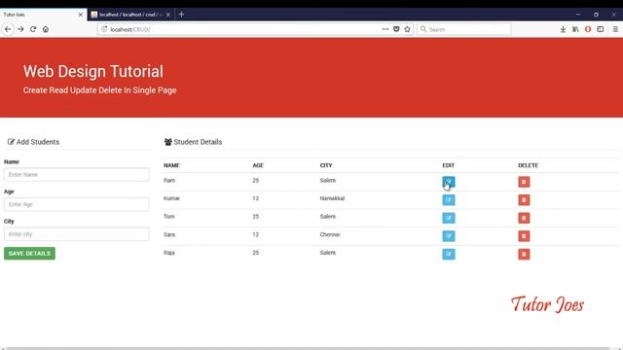
Task: Click the name cell Raja
Action: [168, 253]
